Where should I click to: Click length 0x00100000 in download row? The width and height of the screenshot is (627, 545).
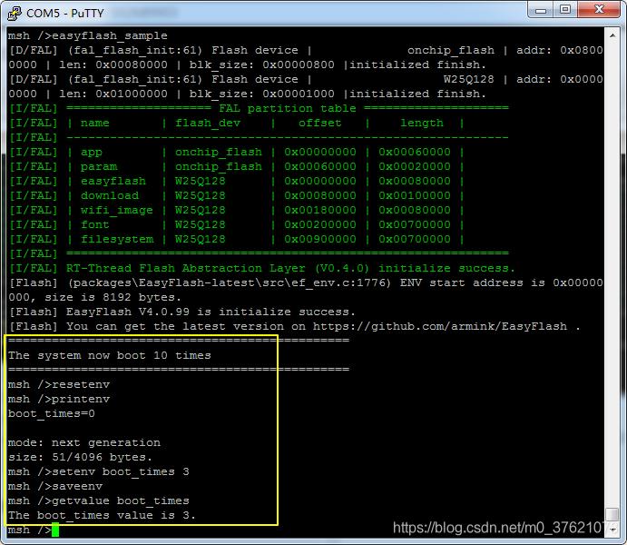[415, 195]
